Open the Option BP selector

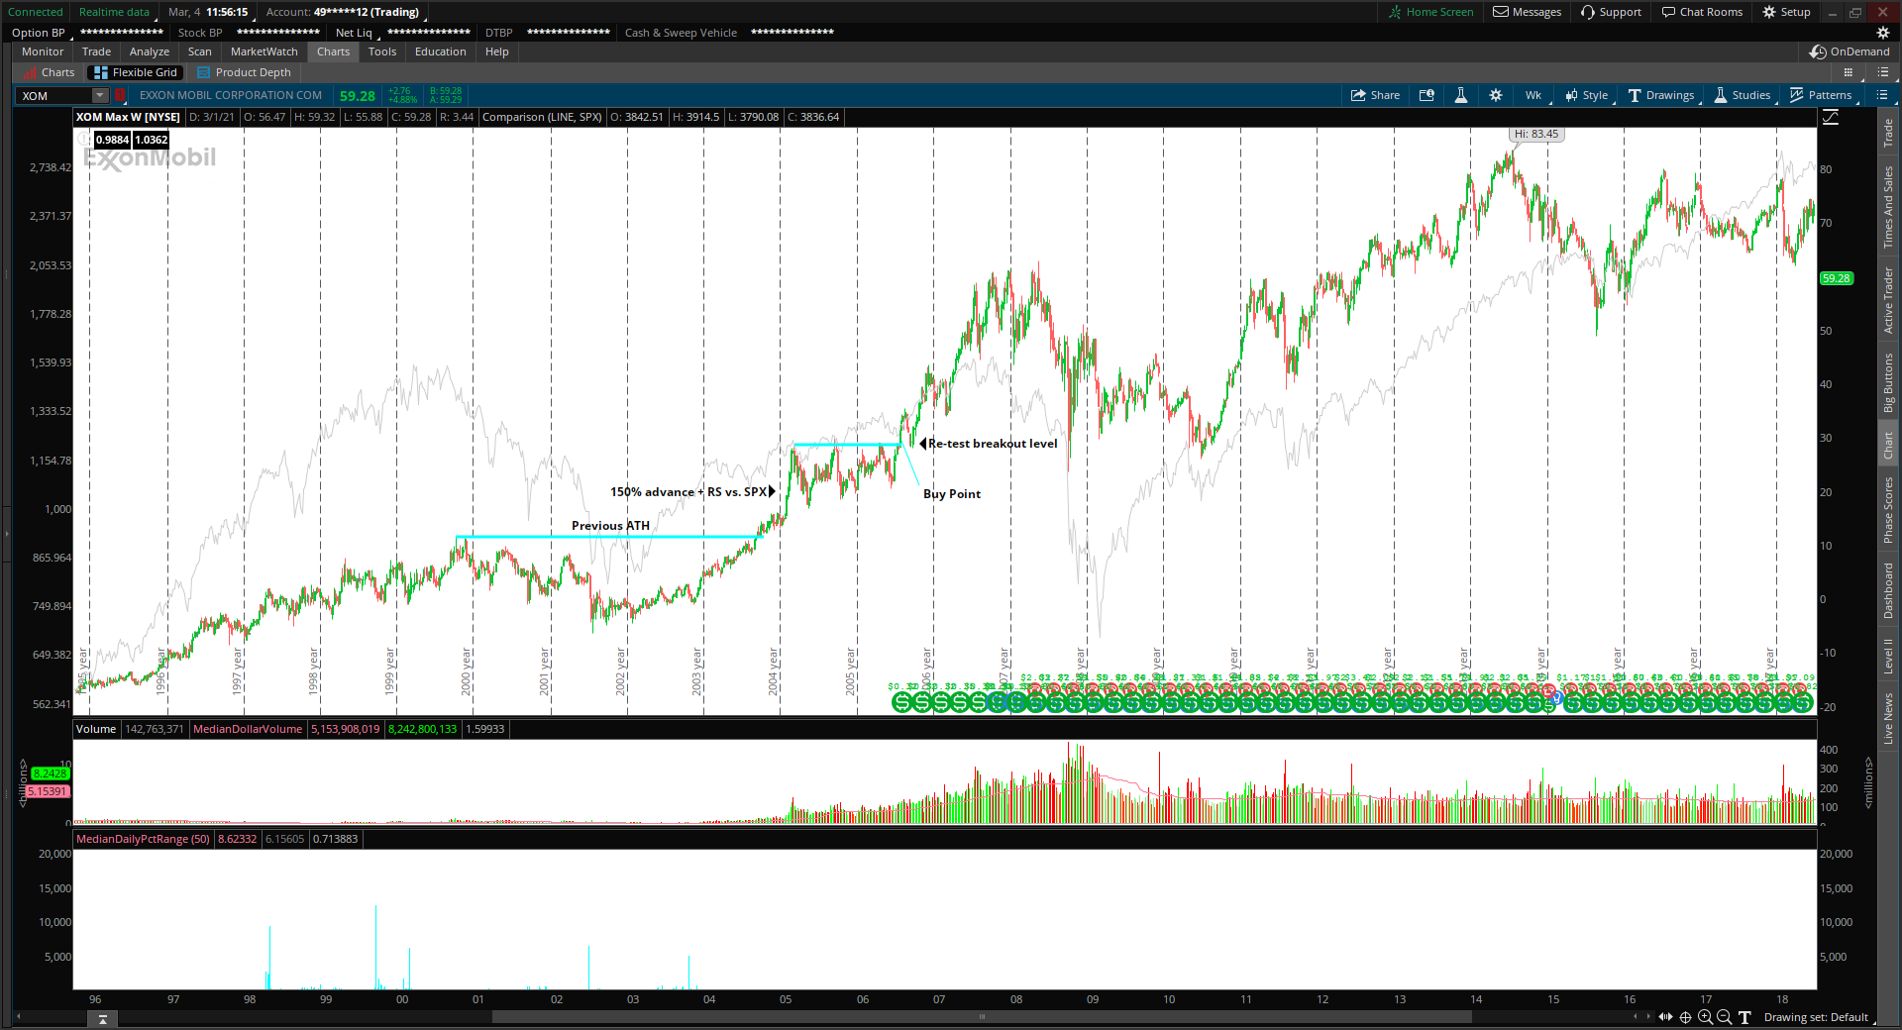click(41, 33)
